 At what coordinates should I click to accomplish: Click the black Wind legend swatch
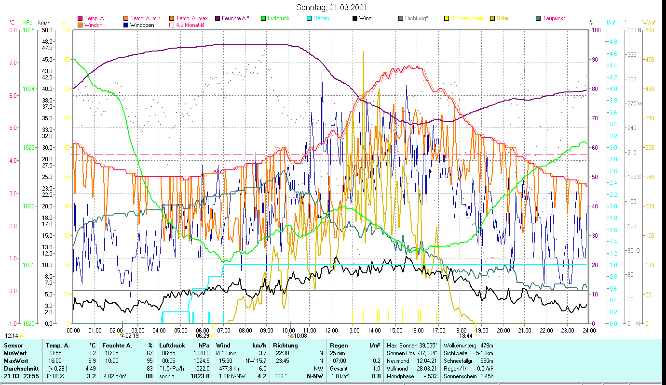click(x=355, y=19)
